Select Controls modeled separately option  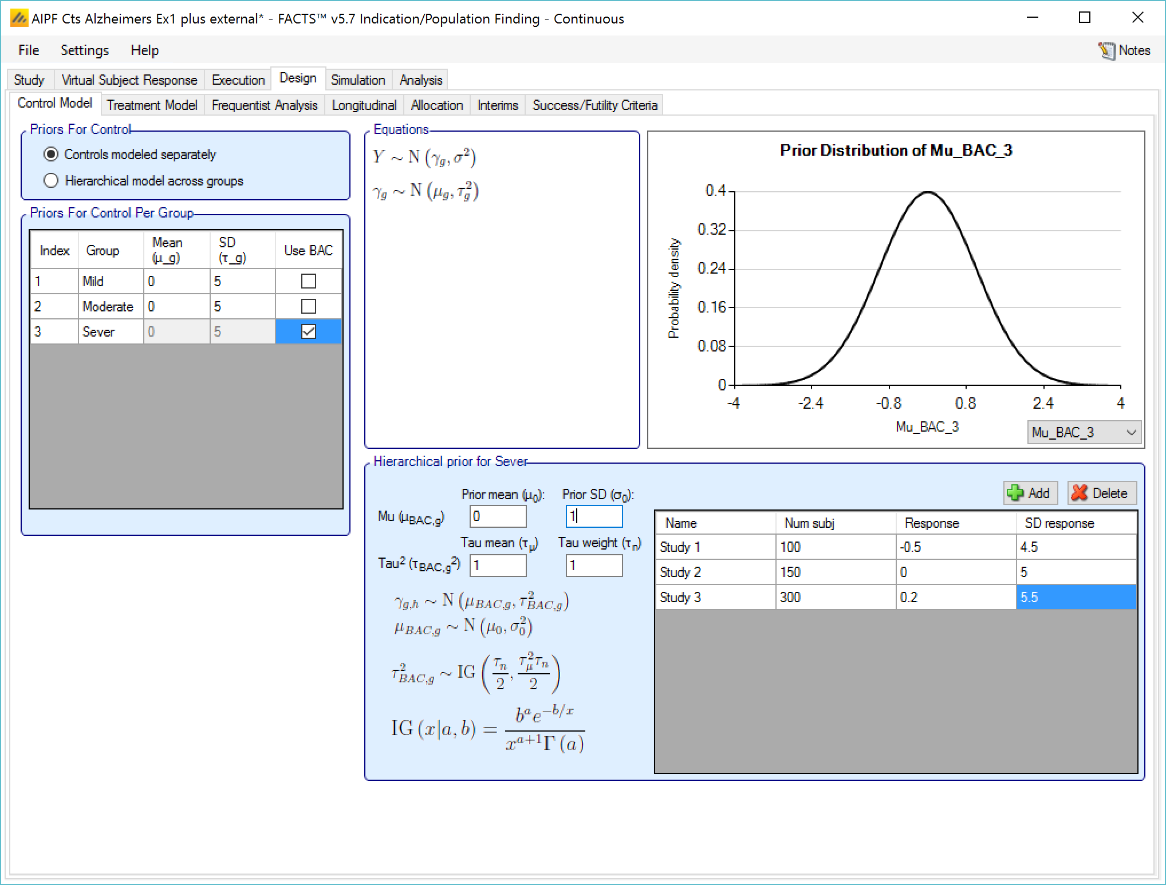click(51, 155)
